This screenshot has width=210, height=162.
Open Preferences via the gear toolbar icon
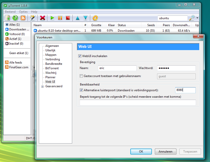tap(95, 18)
